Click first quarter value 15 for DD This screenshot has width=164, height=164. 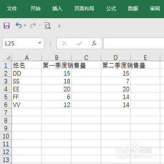(57, 73)
